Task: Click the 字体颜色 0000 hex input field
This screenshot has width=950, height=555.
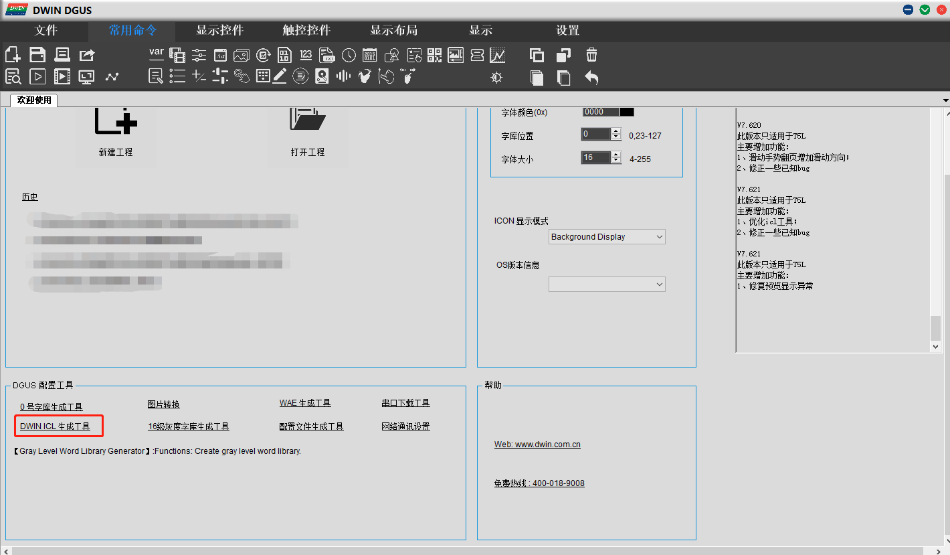Action: [x=601, y=112]
